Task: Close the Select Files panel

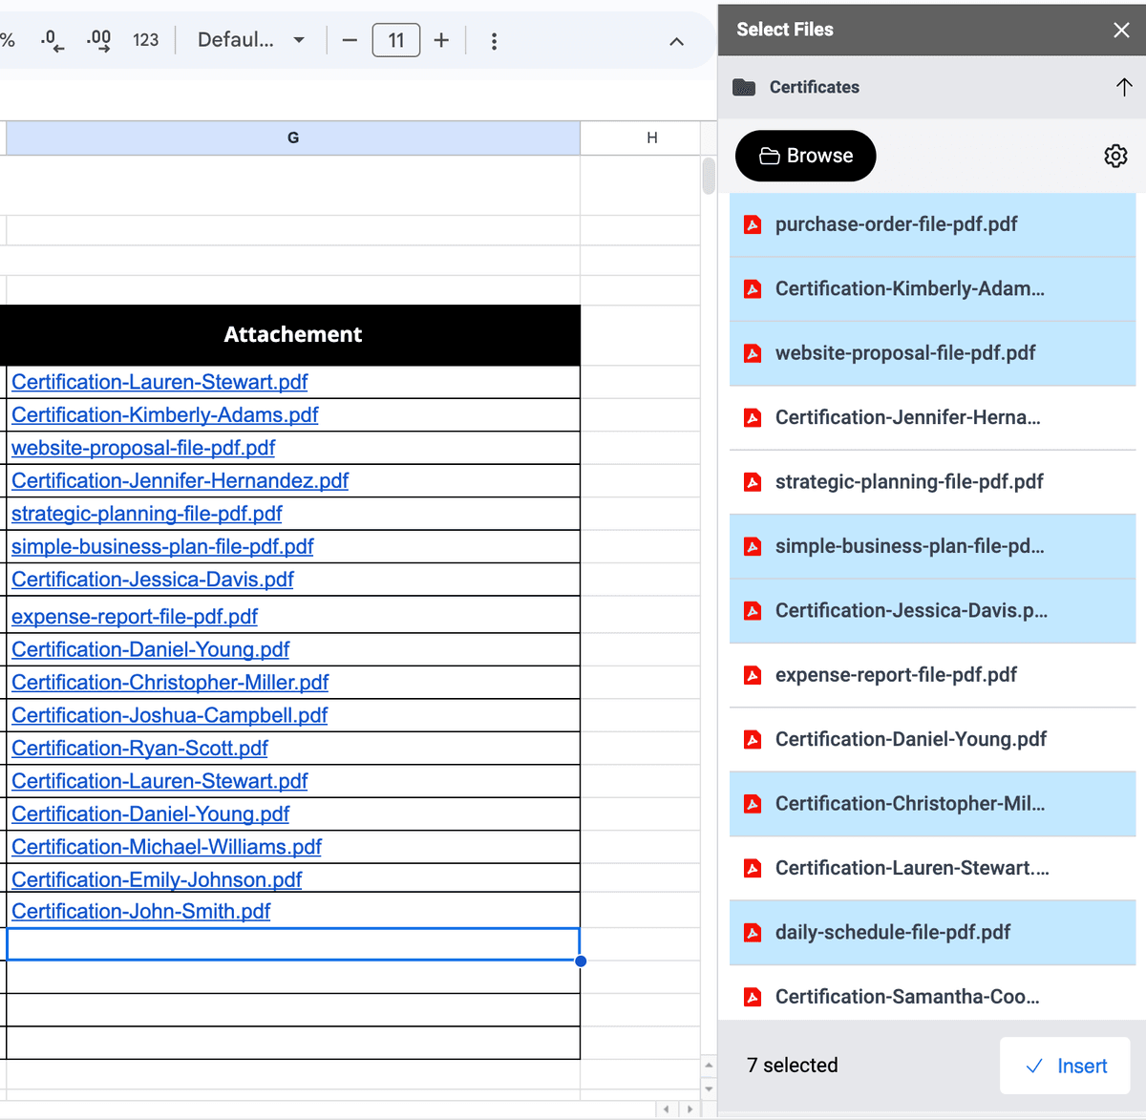Action: [1121, 30]
